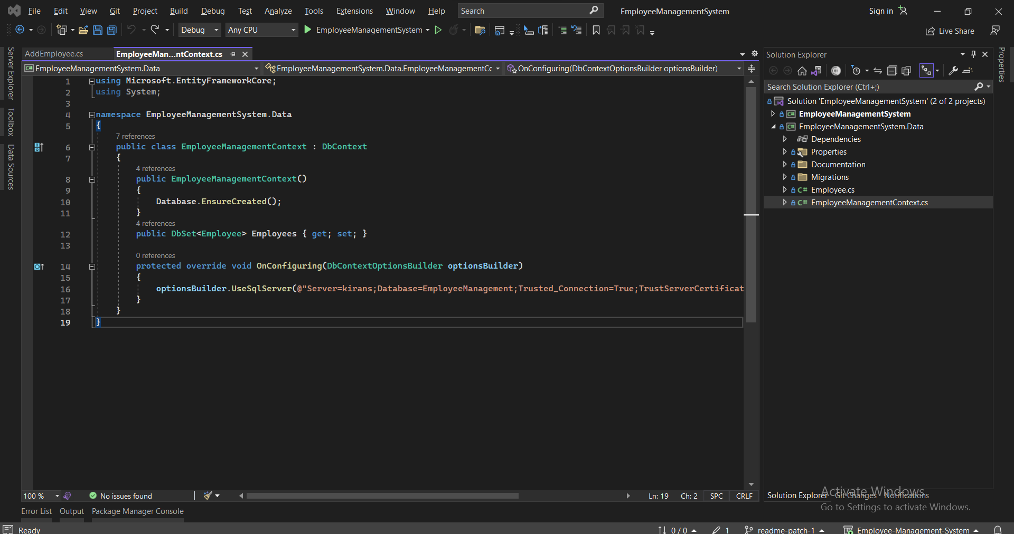Switch to the AddEmployee.cs tab
Image resolution: width=1014 pixels, height=534 pixels.
[54, 54]
